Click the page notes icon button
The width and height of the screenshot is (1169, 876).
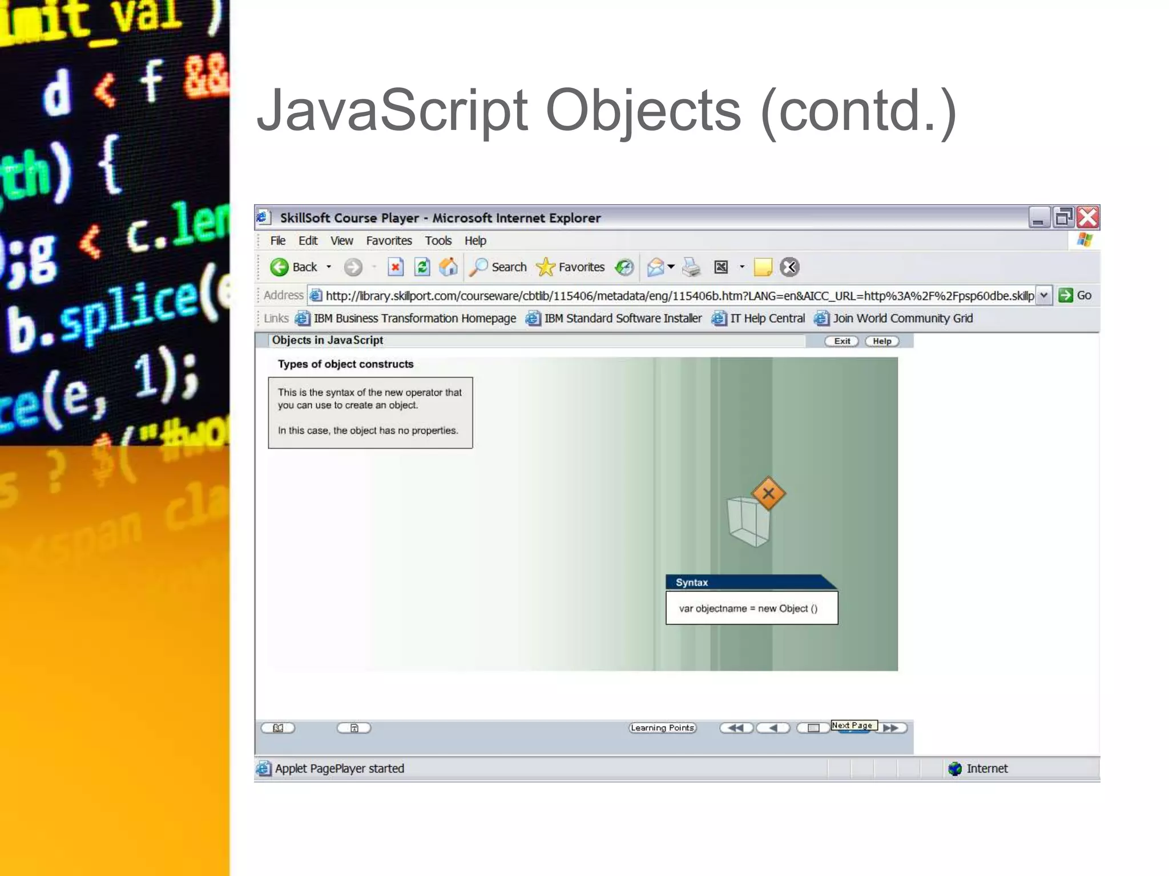tap(354, 728)
